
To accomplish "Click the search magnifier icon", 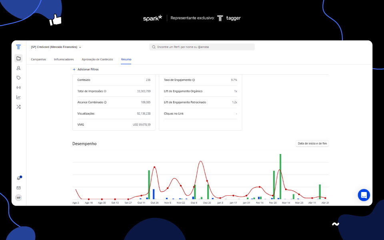I will [154, 47].
